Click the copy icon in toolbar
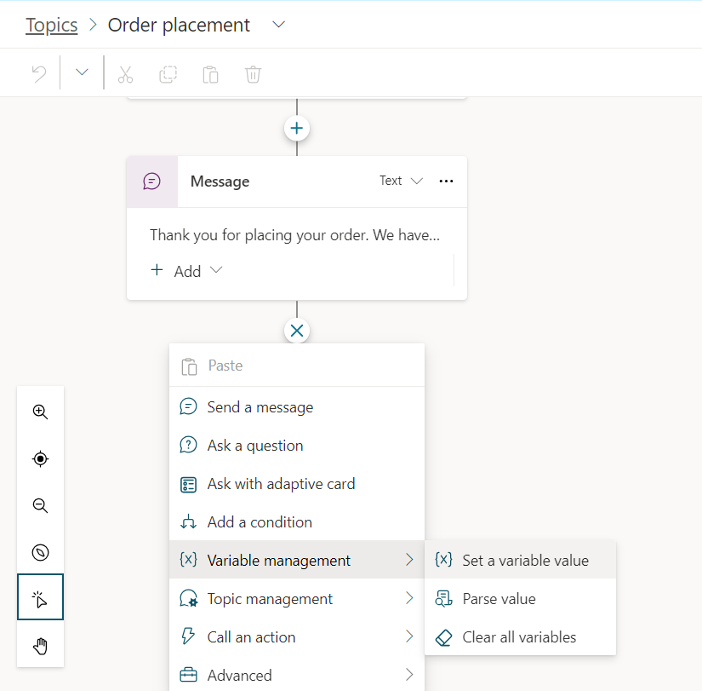The height and width of the screenshot is (691, 702). click(168, 73)
